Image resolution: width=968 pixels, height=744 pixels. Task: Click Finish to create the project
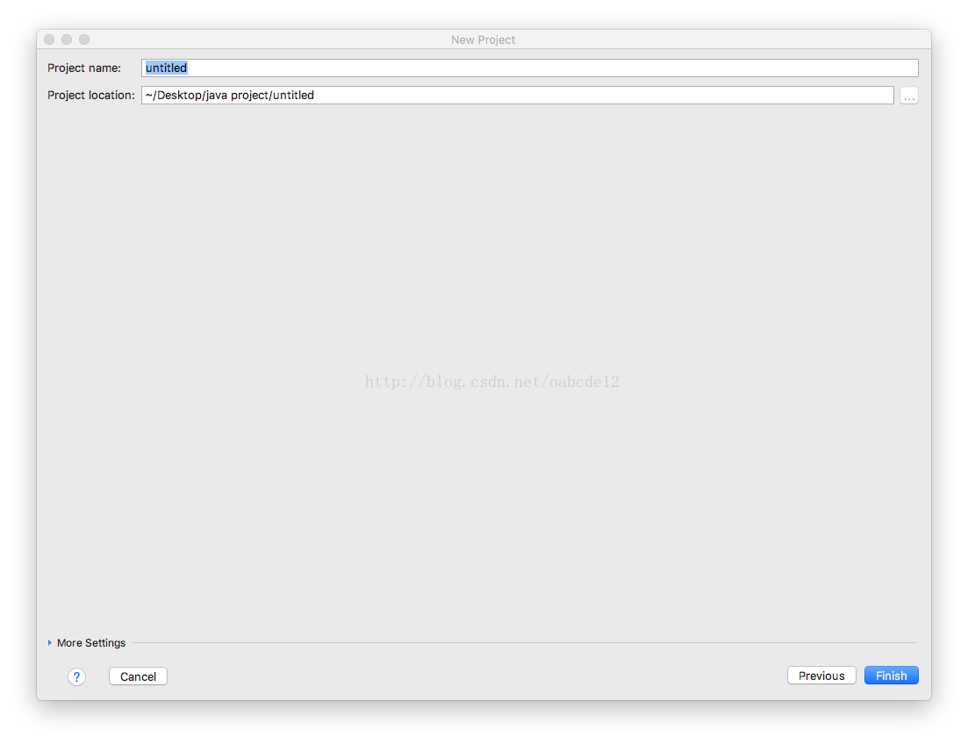tap(892, 676)
